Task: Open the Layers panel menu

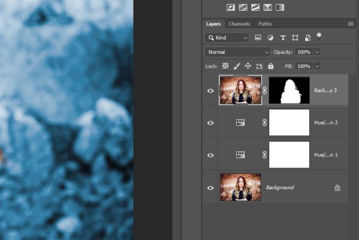Action: pyautogui.click(x=351, y=24)
